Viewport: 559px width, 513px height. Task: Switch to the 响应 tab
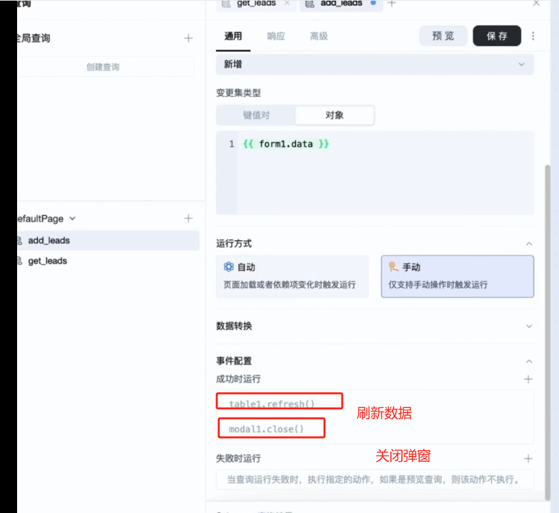coord(276,36)
